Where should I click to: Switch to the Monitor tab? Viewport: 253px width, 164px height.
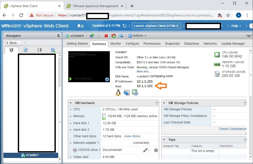pos(116,44)
